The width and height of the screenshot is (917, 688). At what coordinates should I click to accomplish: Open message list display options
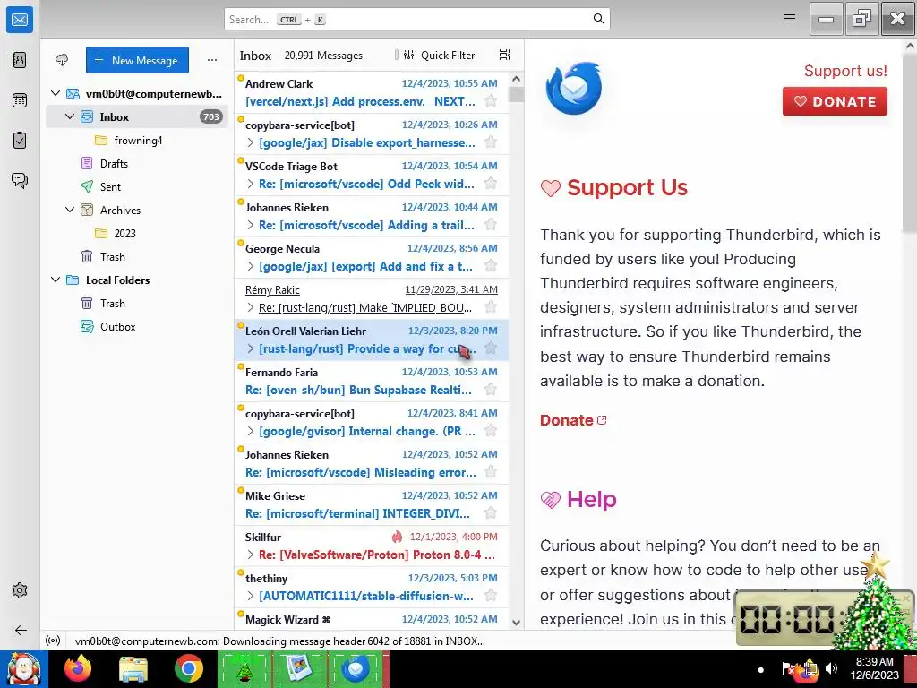pos(505,55)
